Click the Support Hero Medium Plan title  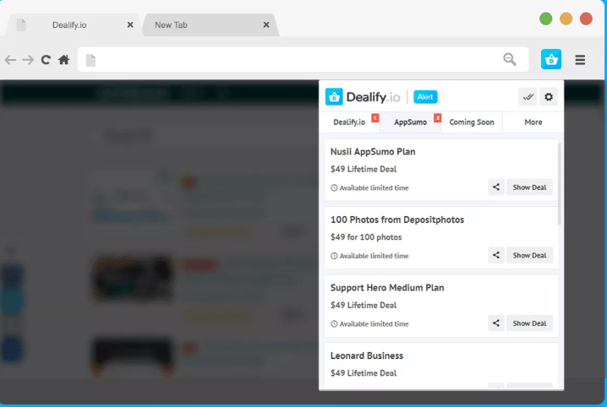click(387, 288)
